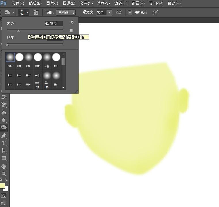Open brush panel gear settings menu
Screen dimensions: 219x207
click(x=72, y=22)
